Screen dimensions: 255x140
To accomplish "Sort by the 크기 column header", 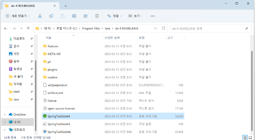I will pyautogui.click(x=170, y=38).
